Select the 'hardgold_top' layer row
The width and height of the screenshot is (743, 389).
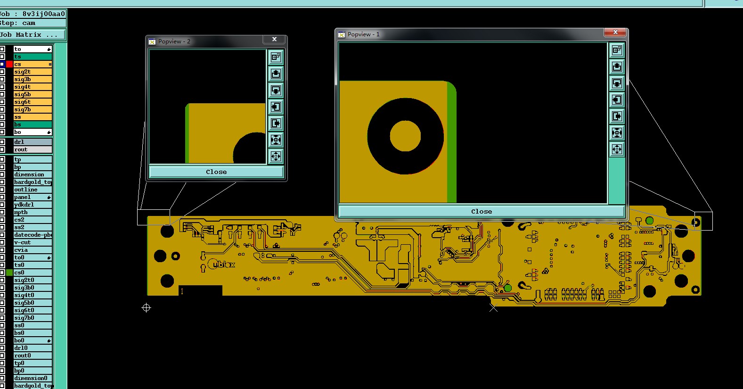click(33, 182)
